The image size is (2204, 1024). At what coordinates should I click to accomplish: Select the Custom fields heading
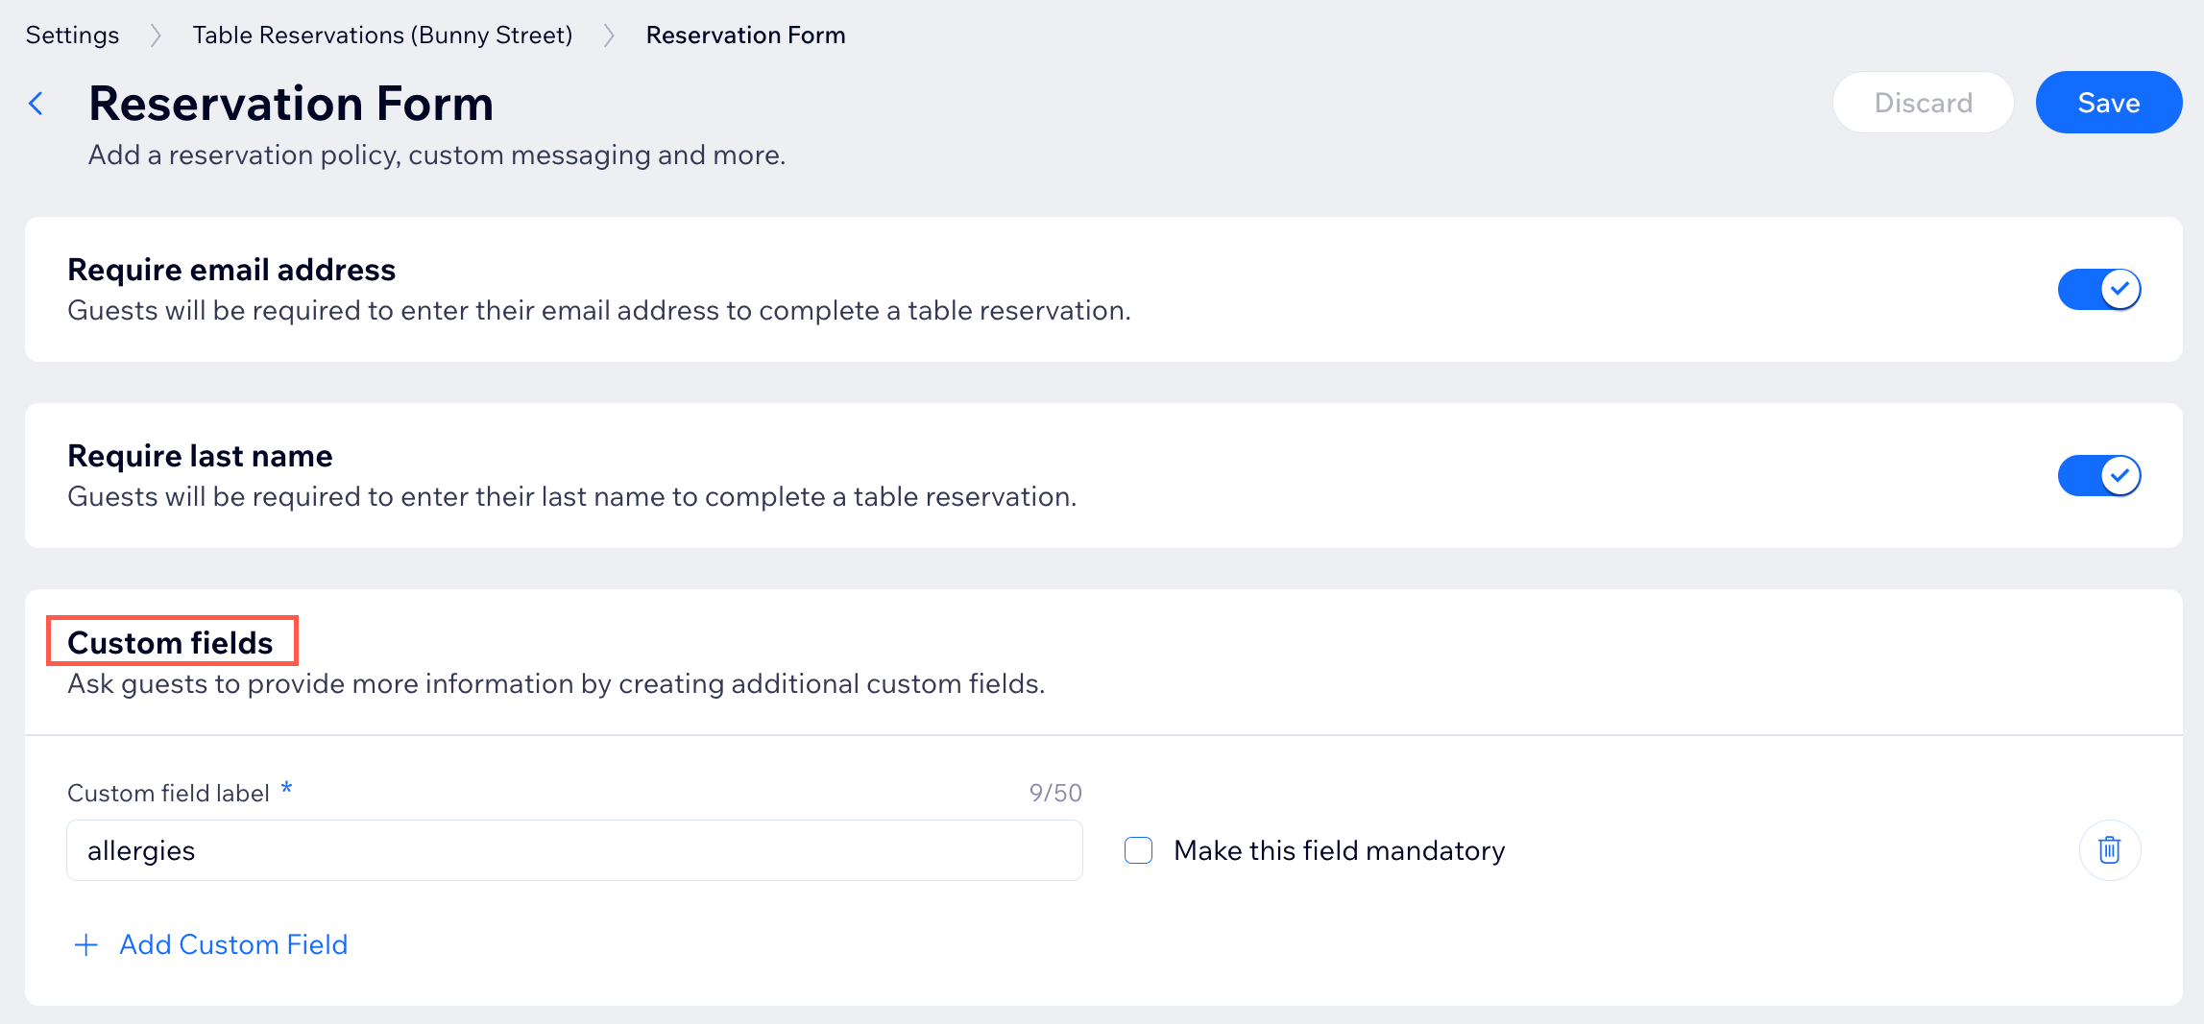[170, 642]
